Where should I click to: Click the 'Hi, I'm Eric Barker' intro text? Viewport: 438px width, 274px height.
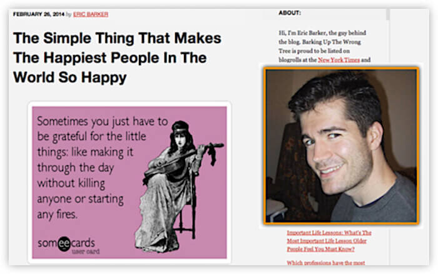322,33
